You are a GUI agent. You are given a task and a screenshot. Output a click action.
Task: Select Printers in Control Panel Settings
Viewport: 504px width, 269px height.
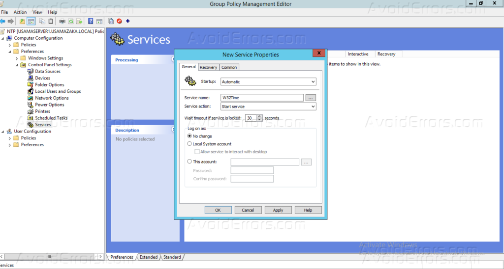42,111
